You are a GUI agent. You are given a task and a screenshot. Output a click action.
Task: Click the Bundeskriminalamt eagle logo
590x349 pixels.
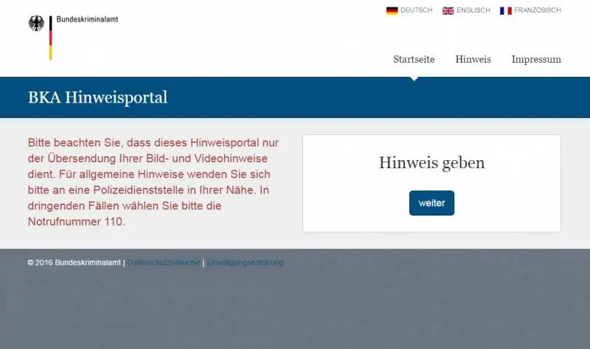pyautogui.click(x=36, y=24)
